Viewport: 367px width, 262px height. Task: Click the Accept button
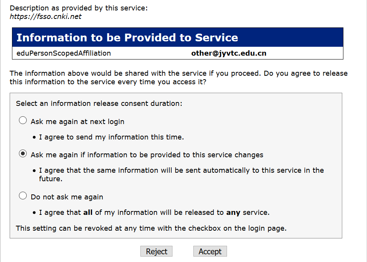coord(210,251)
